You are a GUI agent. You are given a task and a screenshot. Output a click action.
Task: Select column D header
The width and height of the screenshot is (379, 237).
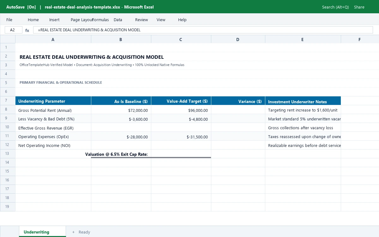pos(238,39)
